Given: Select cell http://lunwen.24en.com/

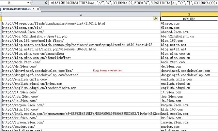Looking at the screenshot, I should [81, 122].
